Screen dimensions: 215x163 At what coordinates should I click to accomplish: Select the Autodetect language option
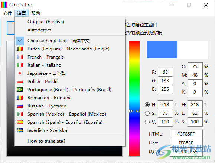pos(70,30)
